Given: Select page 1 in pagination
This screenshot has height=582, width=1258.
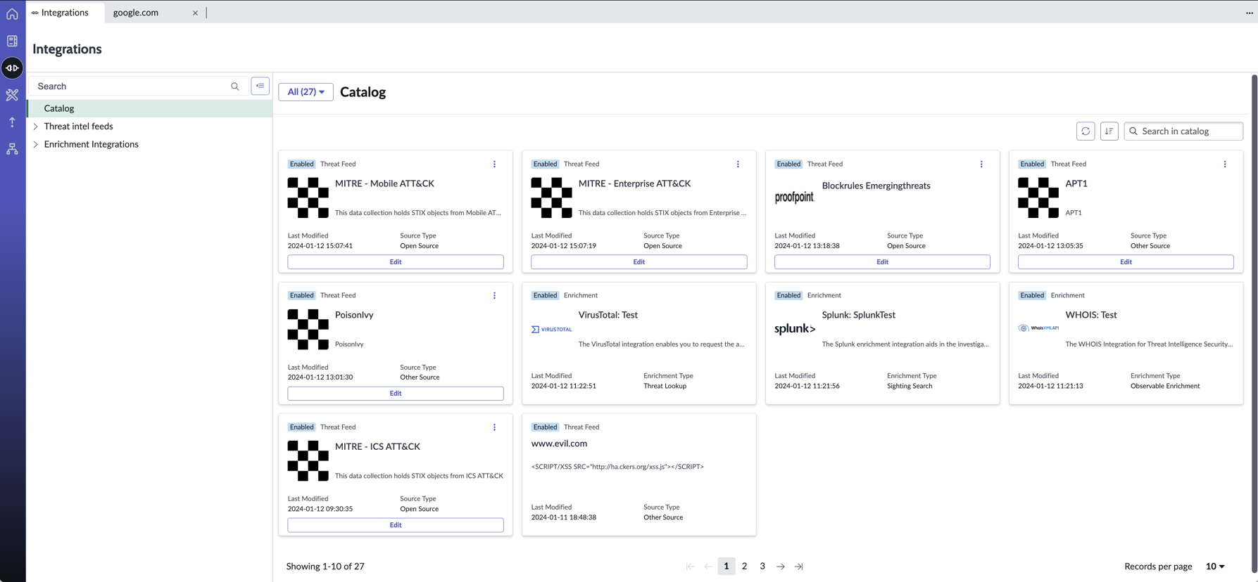Looking at the screenshot, I should [x=727, y=567].
